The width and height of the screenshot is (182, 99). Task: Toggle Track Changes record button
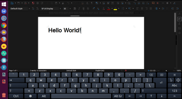click(158, 3)
